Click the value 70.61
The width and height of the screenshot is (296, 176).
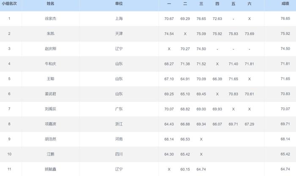249,94
